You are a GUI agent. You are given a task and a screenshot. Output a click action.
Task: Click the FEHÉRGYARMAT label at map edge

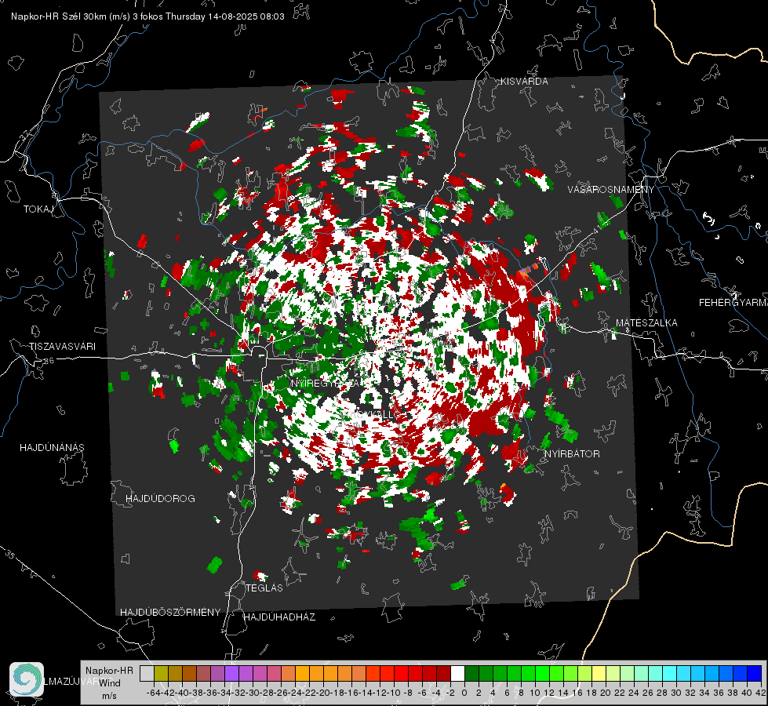[x=733, y=303]
